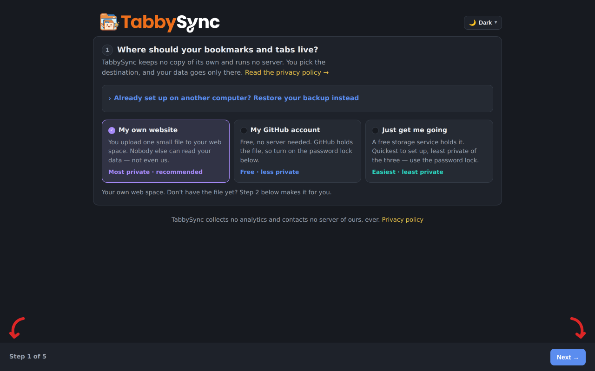Click the TabbySync cat logo icon
Screen dimensions: 595x371
110,22
